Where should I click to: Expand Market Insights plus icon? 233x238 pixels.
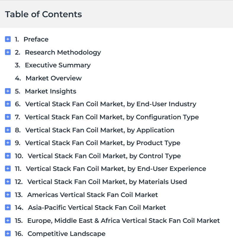click(x=8, y=91)
